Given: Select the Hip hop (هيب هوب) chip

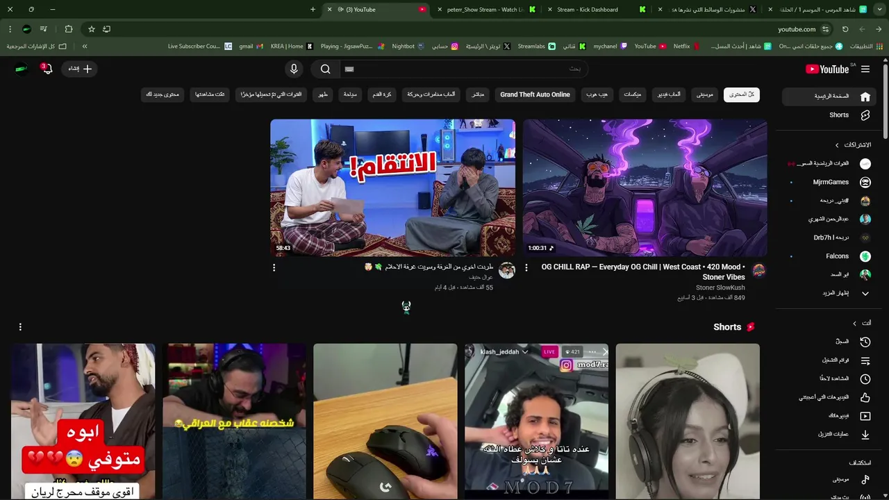Looking at the screenshot, I should click(597, 94).
